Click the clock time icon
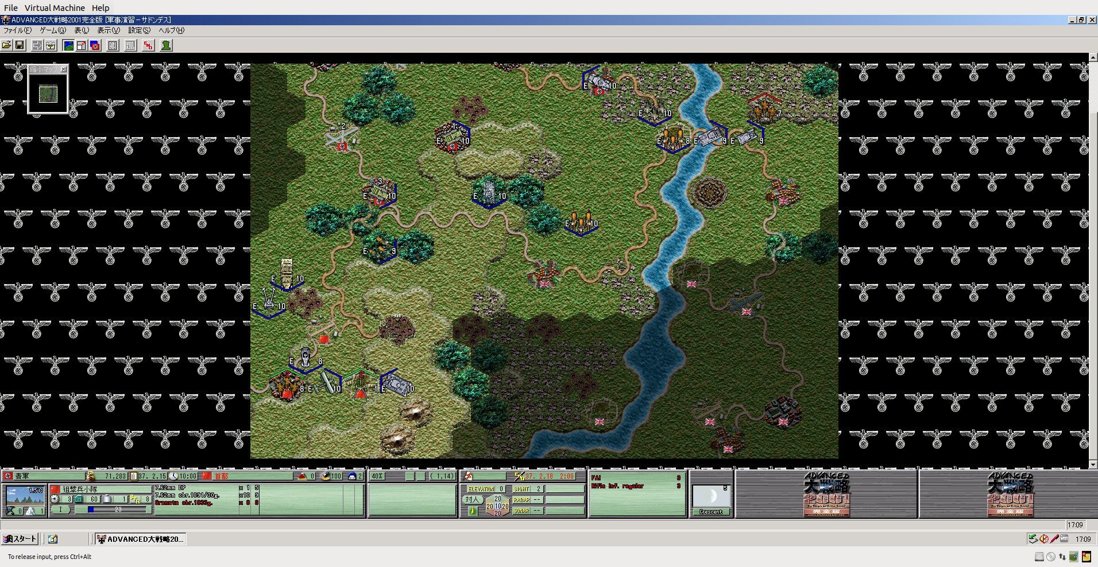Image resolution: width=1098 pixels, height=567 pixels. pyautogui.click(x=173, y=476)
